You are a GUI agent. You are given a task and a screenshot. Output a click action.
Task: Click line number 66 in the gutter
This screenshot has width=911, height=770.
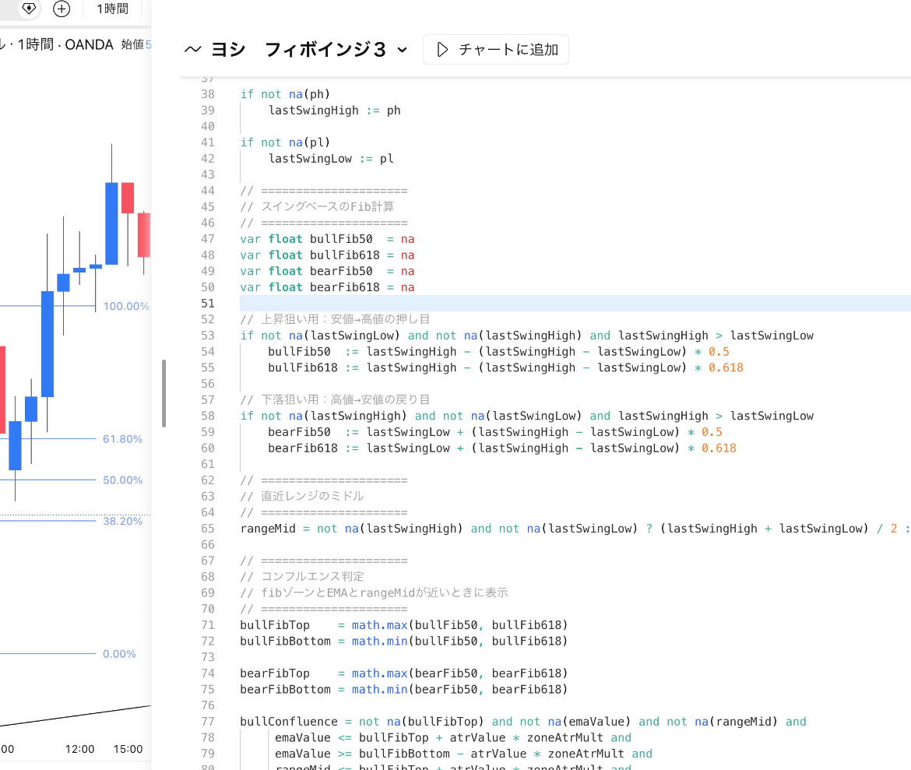coord(208,544)
